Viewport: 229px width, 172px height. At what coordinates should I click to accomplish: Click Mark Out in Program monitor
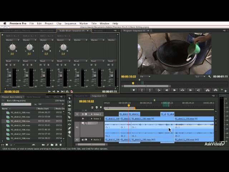point(150,90)
